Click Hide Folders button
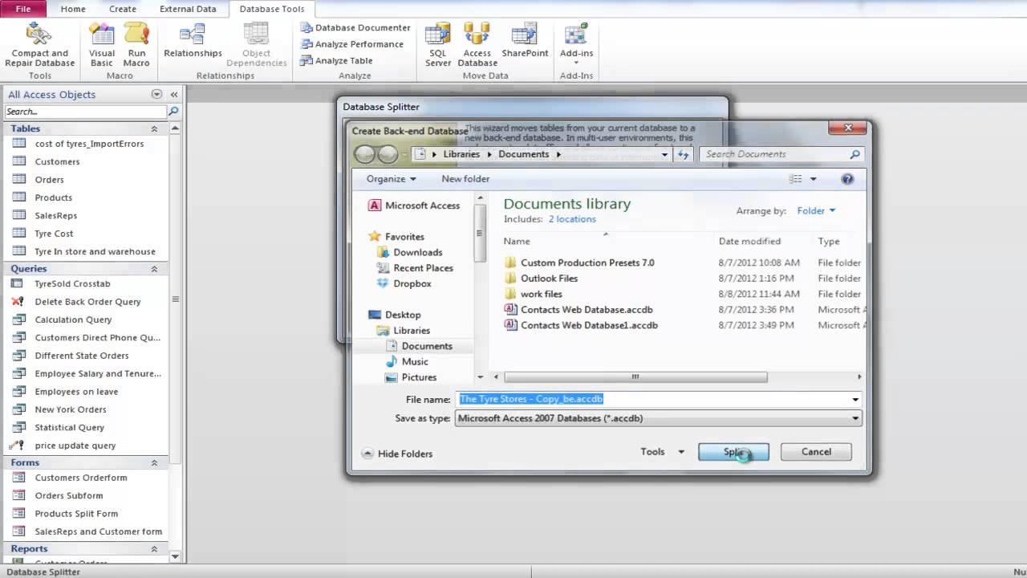Viewport: 1027px width, 578px height. point(397,454)
